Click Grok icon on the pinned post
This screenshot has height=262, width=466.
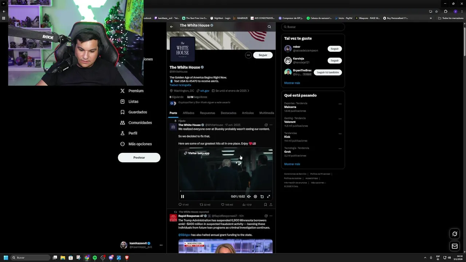(x=266, y=125)
